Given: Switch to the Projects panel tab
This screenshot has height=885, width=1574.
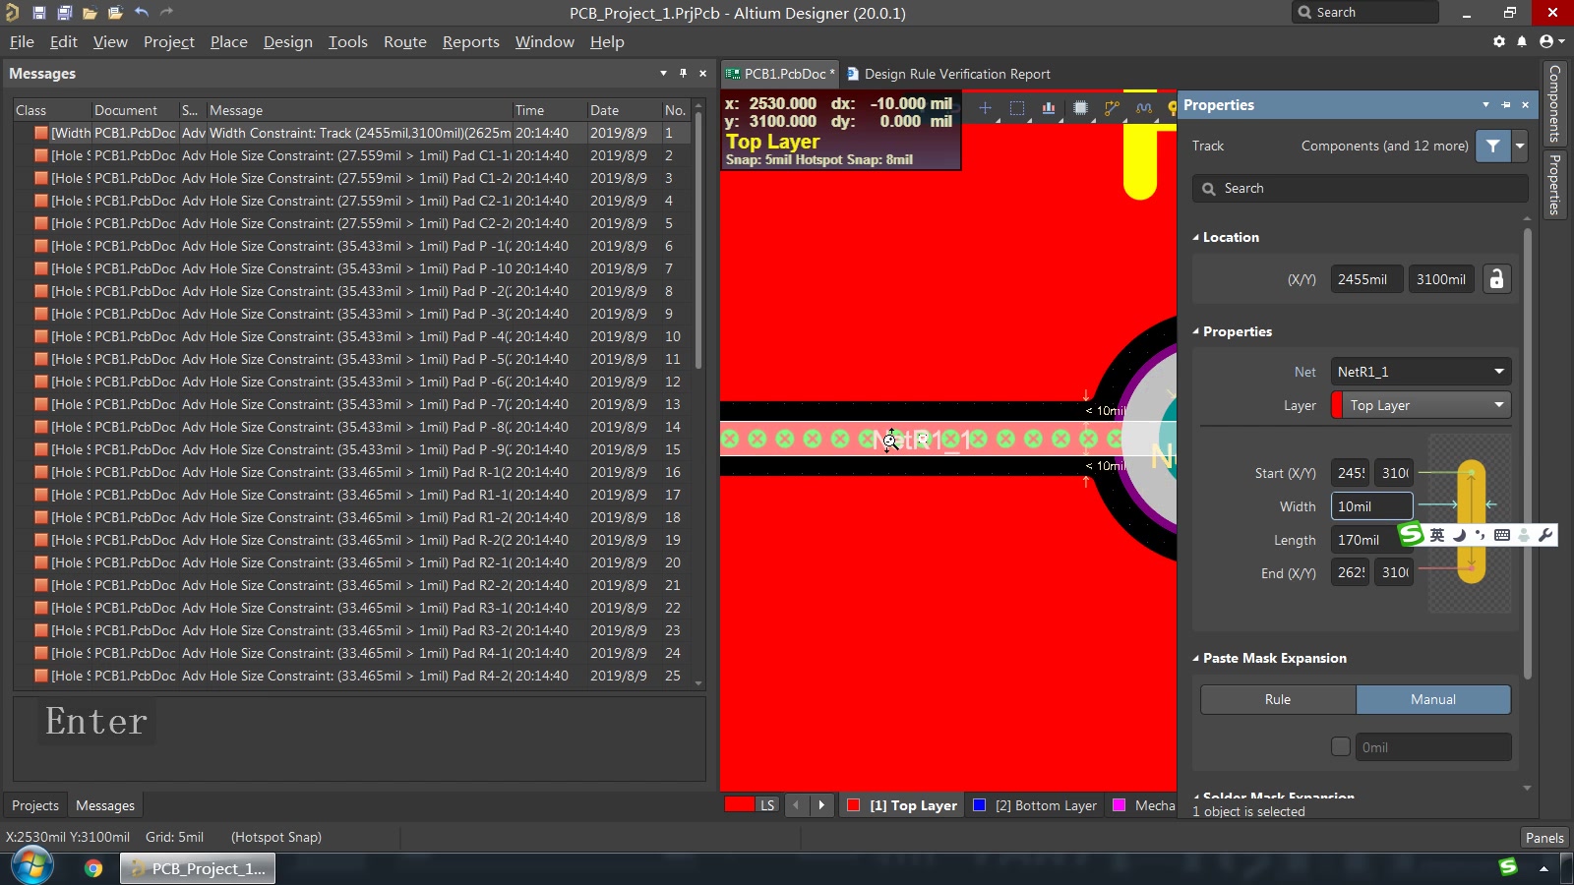Looking at the screenshot, I should [35, 805].
